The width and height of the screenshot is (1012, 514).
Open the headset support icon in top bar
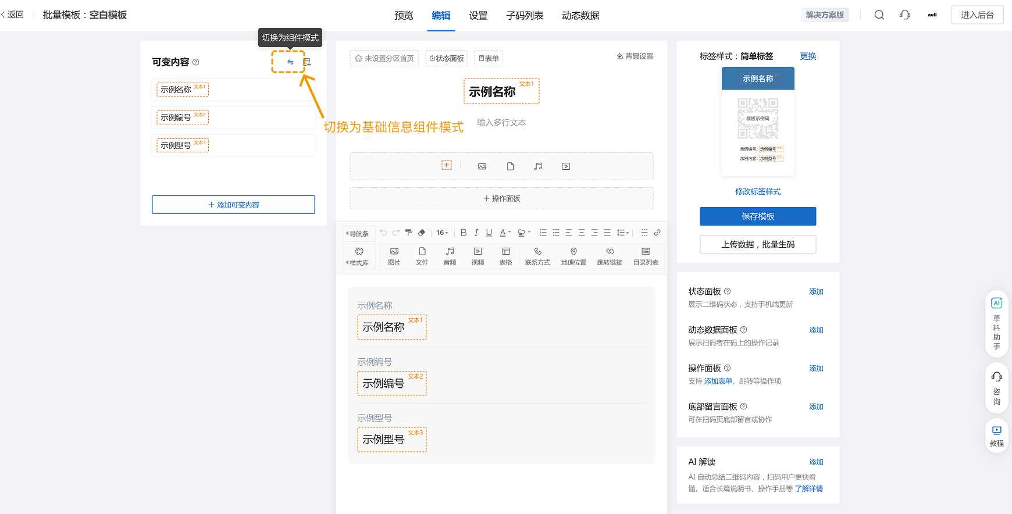tap(905, 15)
